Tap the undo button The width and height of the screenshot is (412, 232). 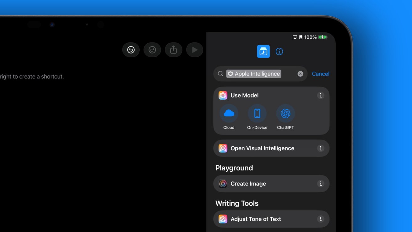pos(131,50)
